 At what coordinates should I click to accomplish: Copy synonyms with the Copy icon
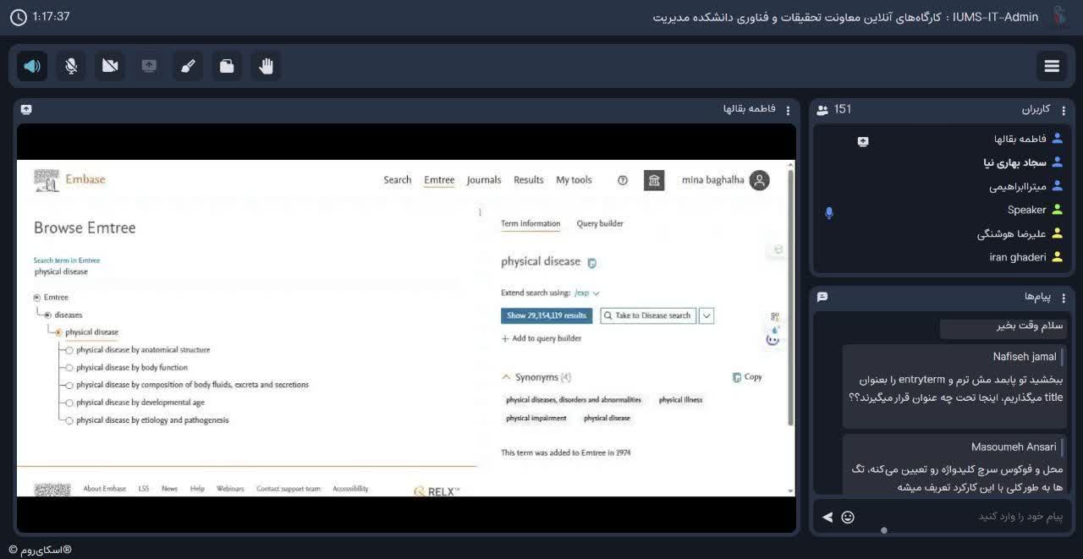pos(747,377)
